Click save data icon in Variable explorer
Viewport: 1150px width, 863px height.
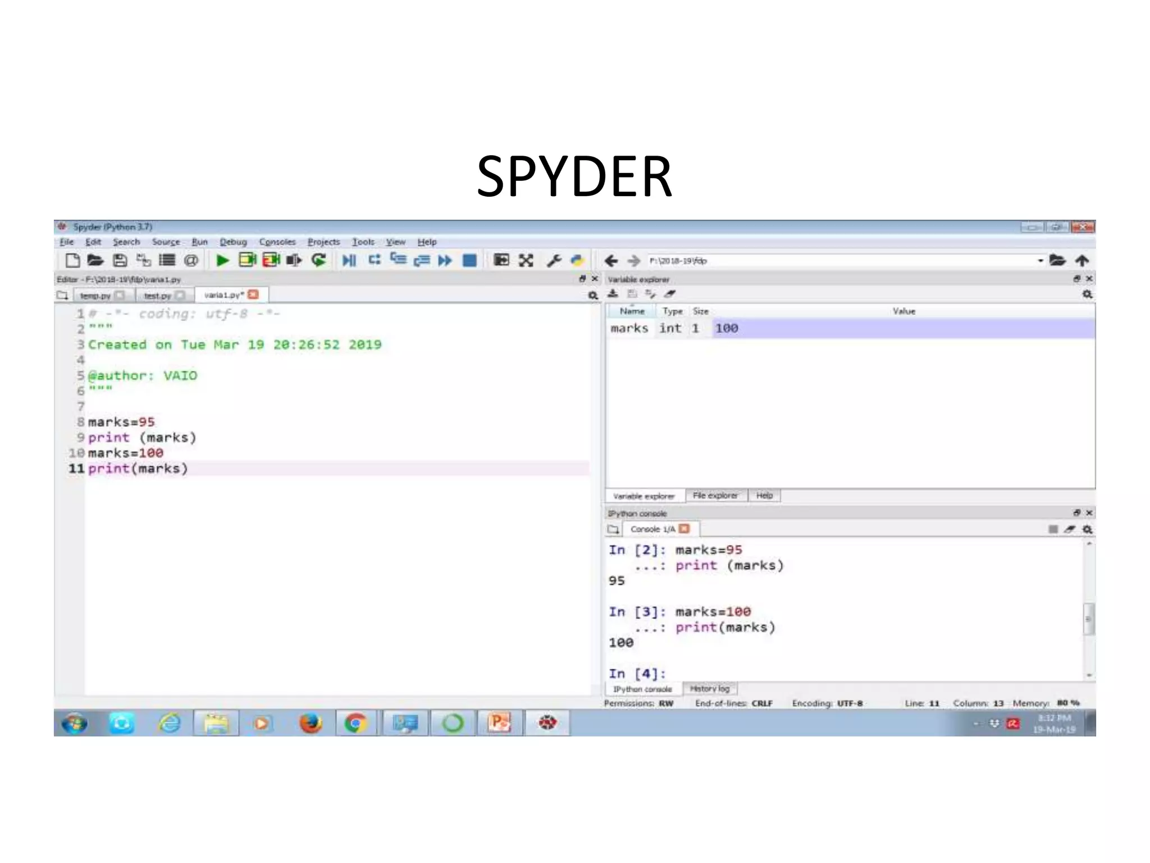(x=632, y=294)
